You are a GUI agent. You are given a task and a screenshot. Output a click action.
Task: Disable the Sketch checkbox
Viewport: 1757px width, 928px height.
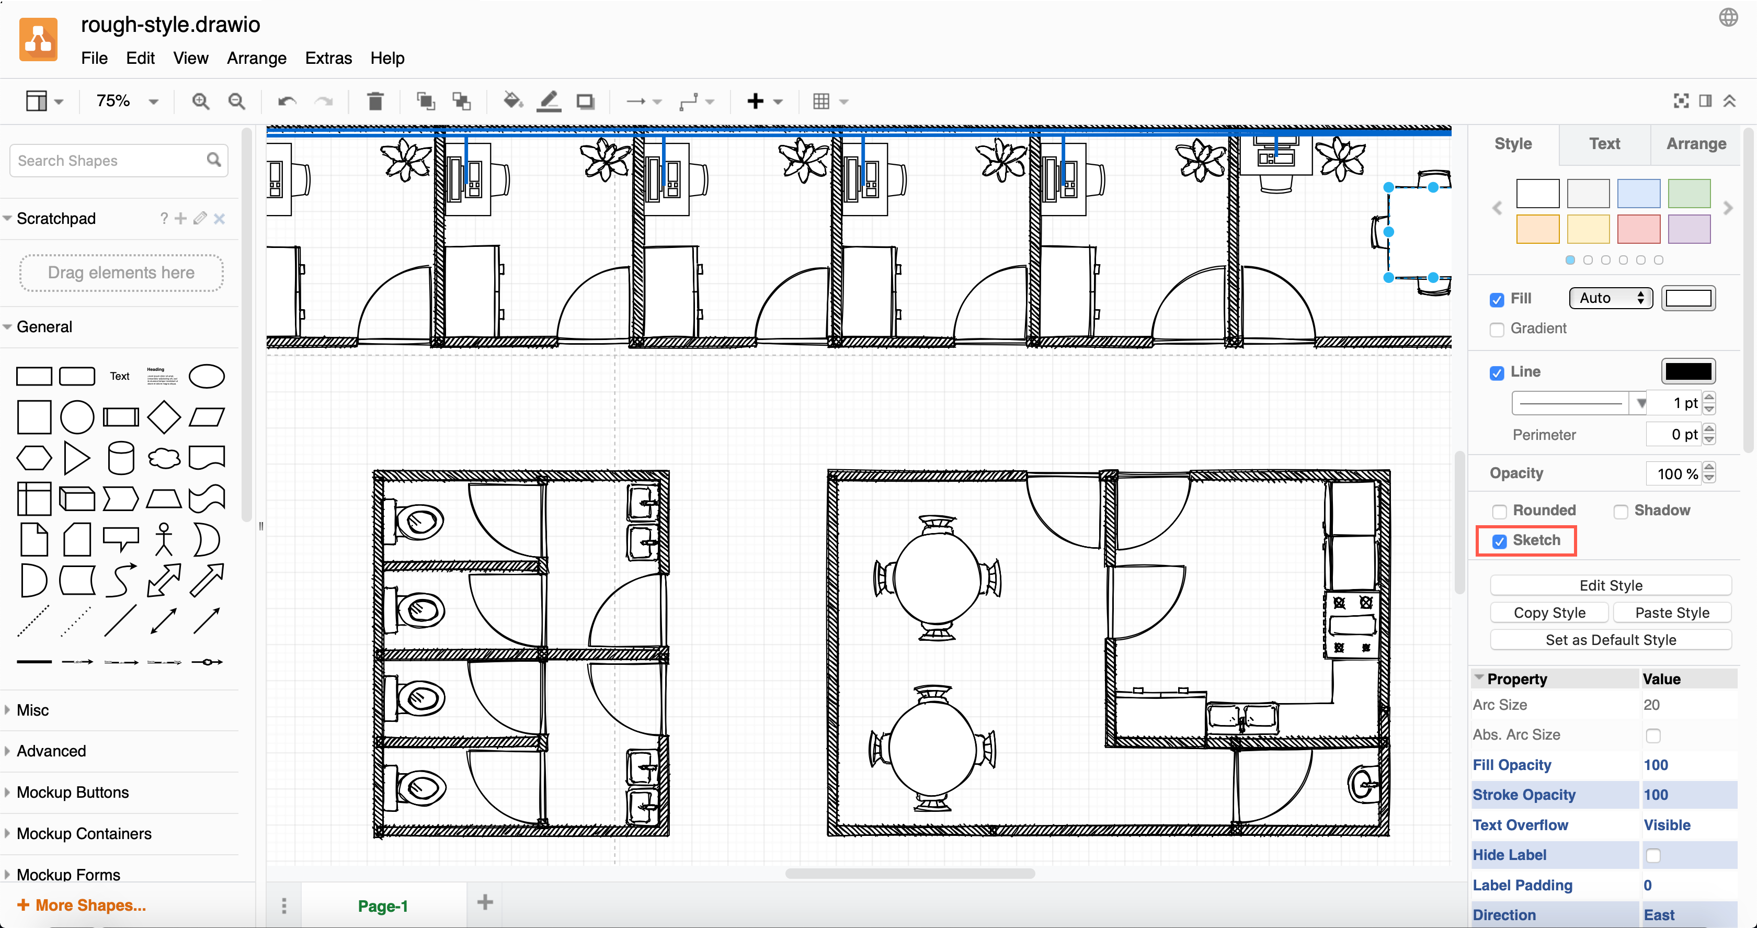tap(1499, 540)
